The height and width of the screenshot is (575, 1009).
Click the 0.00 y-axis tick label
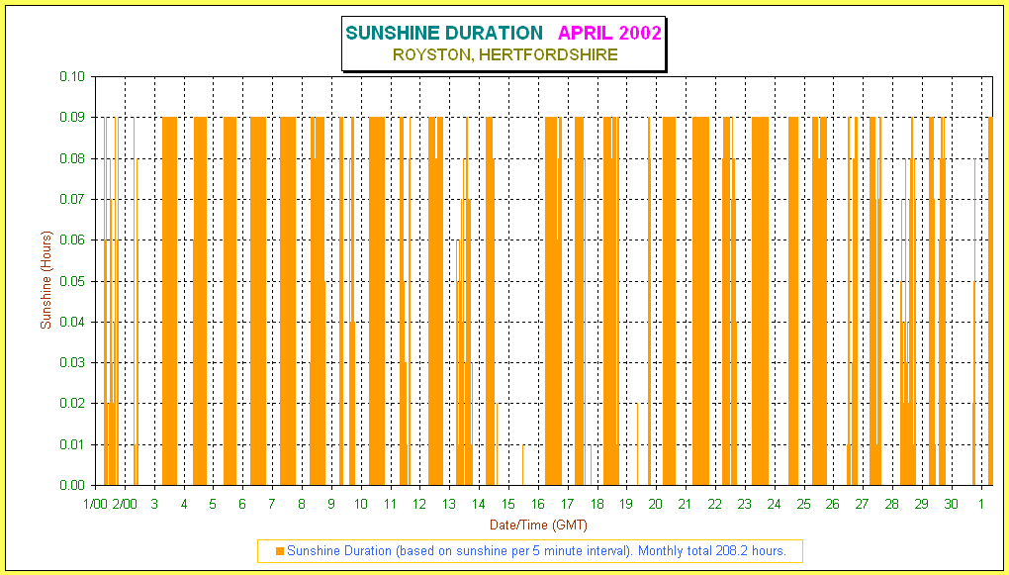click(x=73, y=486)
